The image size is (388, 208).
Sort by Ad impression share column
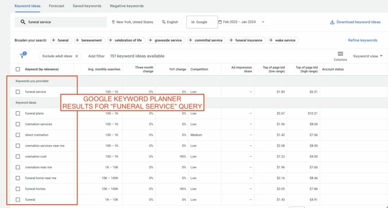(241, 69)
